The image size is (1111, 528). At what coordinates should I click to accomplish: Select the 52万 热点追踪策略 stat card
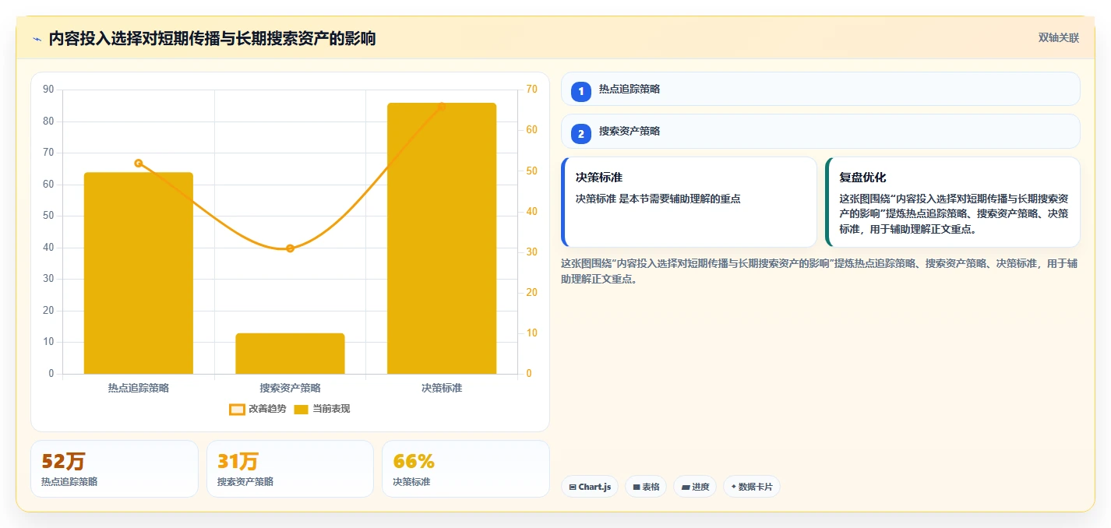point(115,469)
